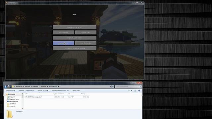
Task: Open 'Рабочий стол' in navigation pane
Action: coord(14,101)
